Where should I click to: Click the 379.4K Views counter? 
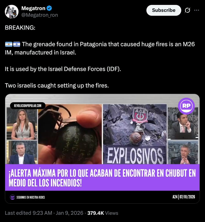[103, 213]
